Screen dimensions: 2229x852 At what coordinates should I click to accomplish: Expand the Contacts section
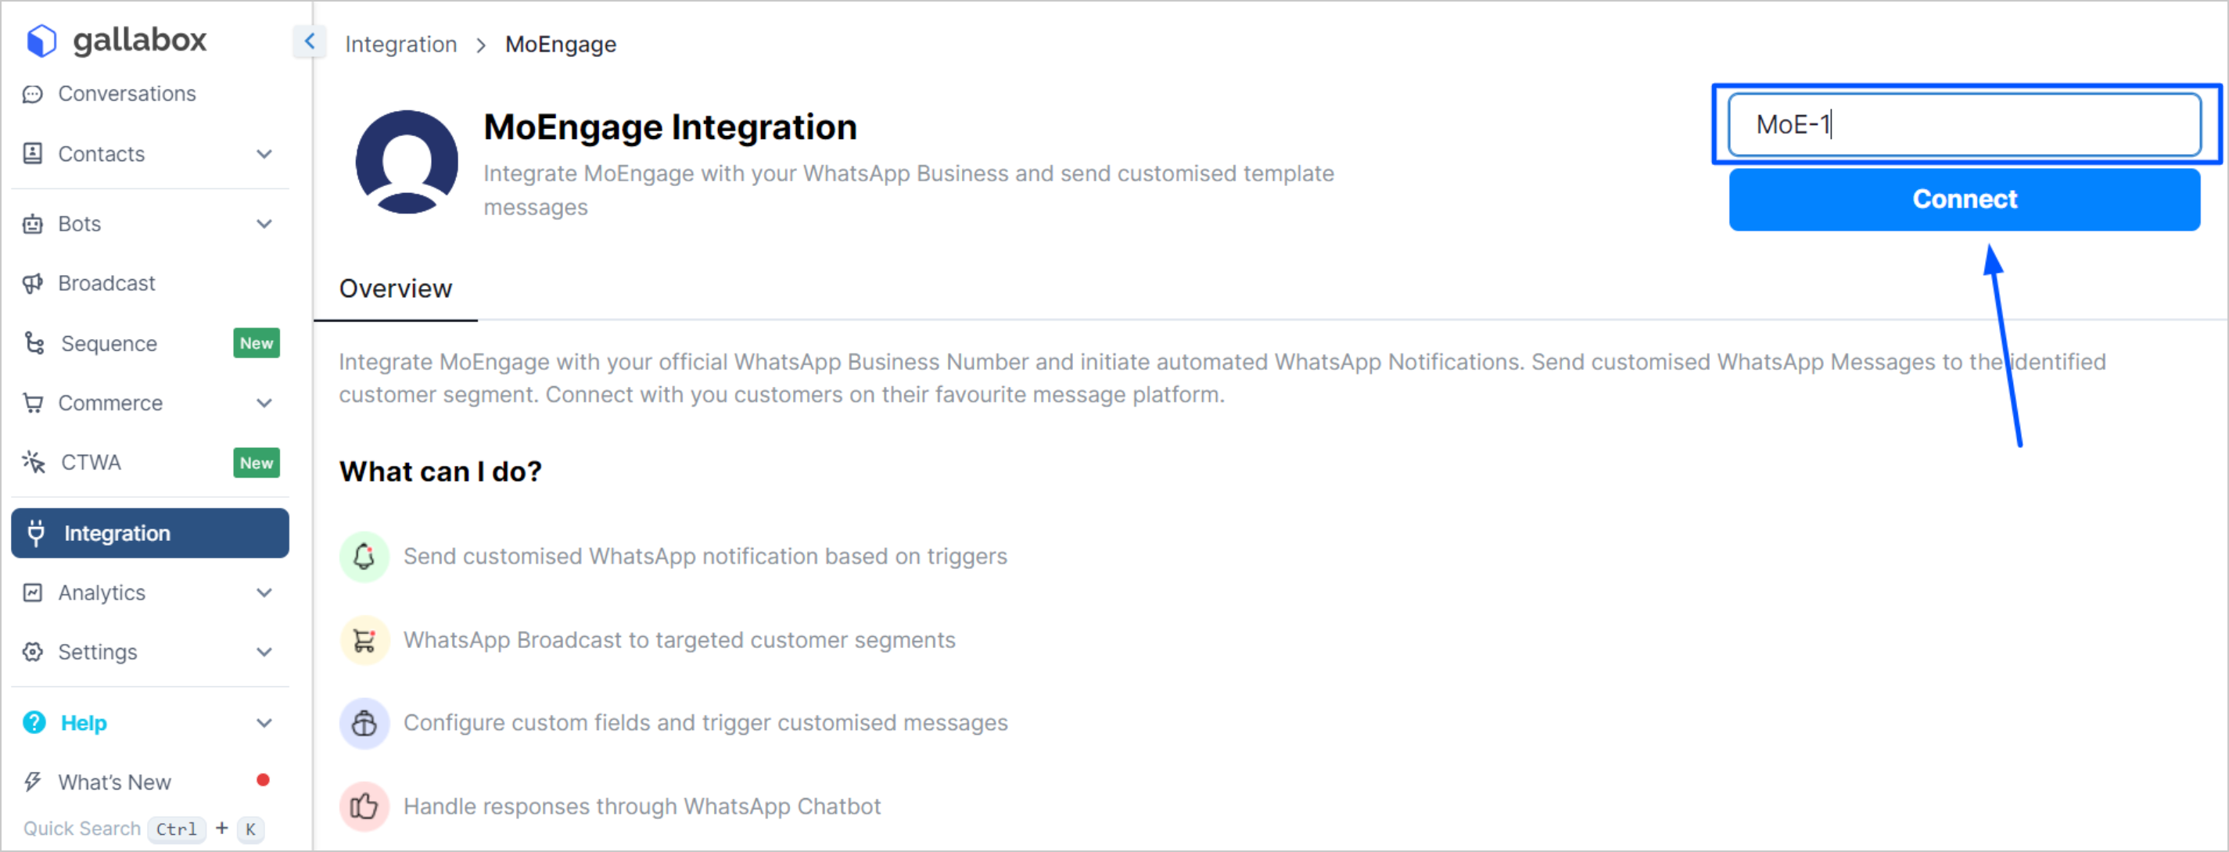(x=264, y=154)
